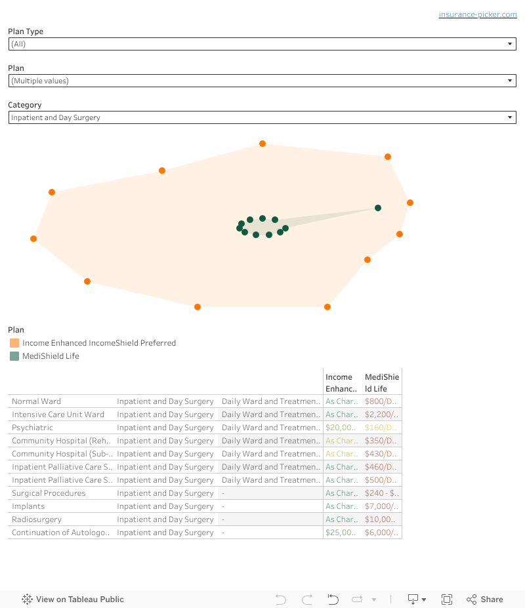Select green MediShield Life legend swatch
The width and height of the screenshot is (525, 608).
tap(14, 356)
